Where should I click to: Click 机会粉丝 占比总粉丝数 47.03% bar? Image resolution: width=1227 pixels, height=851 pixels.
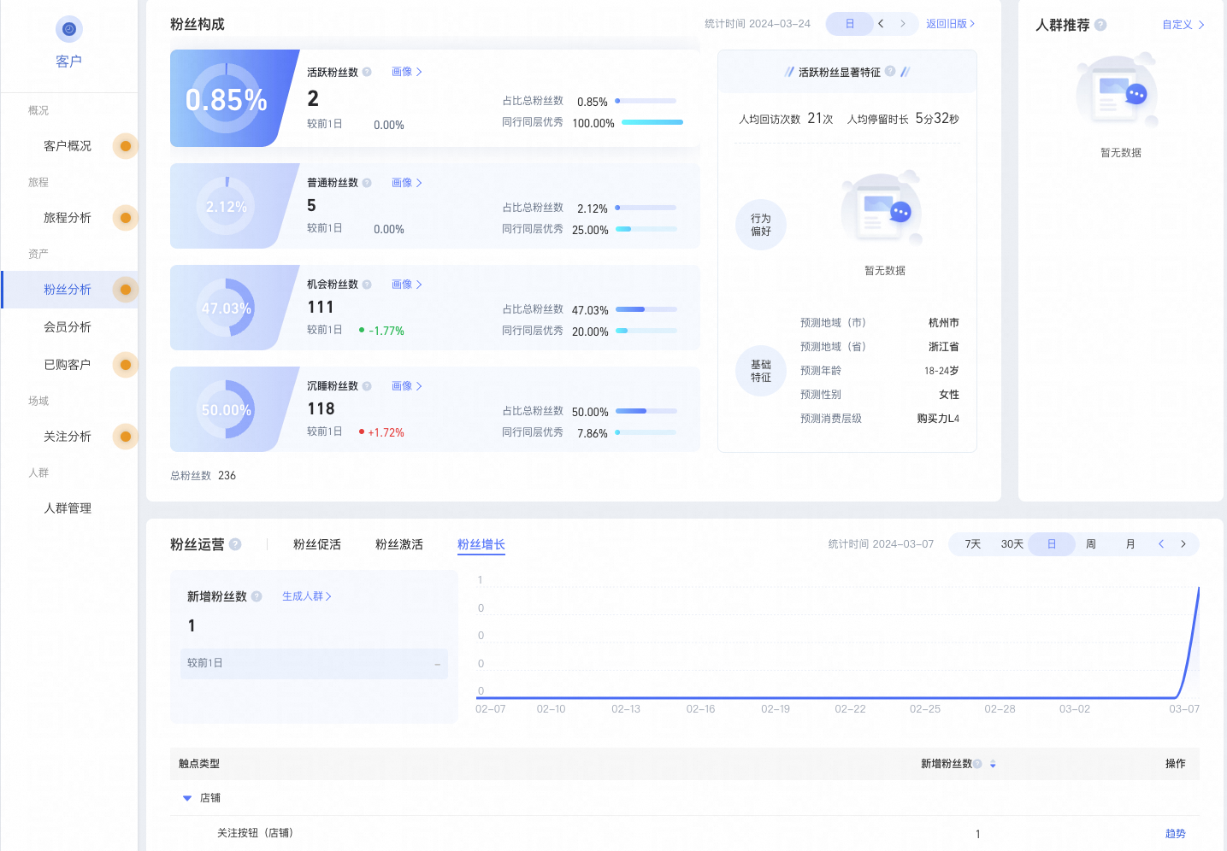coord(646,309)
